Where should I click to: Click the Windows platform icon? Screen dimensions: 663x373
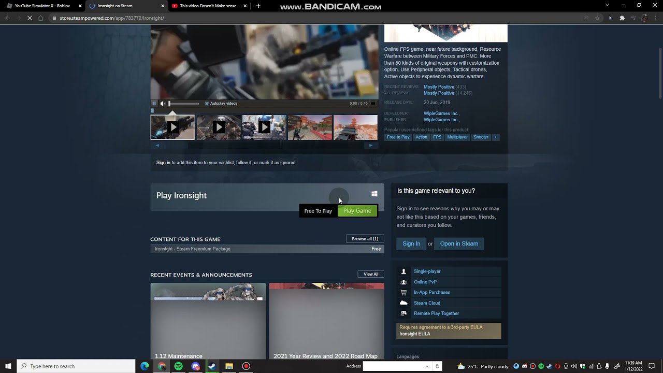[x=374, y=194]
